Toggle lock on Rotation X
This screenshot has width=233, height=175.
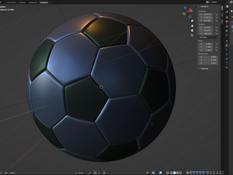(x=216, y=27)
